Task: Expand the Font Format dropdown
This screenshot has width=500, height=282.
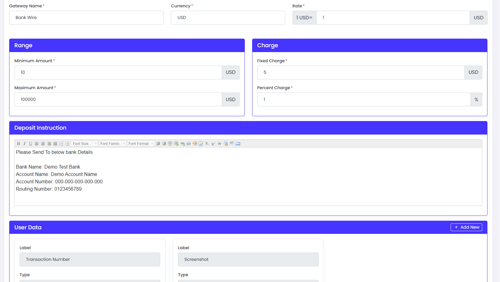Action: click(x=141, y=143)
